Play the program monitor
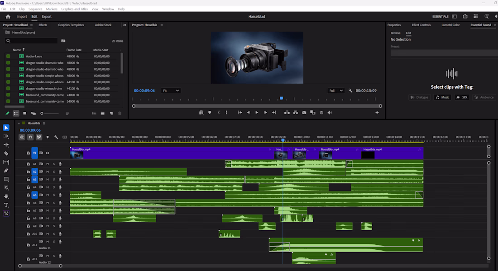The image size is (498, 271). [x=257, y=113]
